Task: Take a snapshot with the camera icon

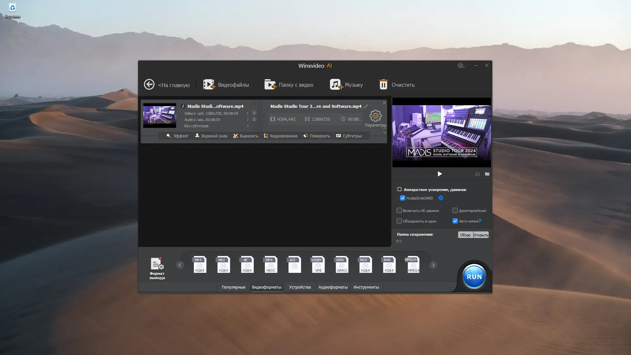Action: point(477,174)
